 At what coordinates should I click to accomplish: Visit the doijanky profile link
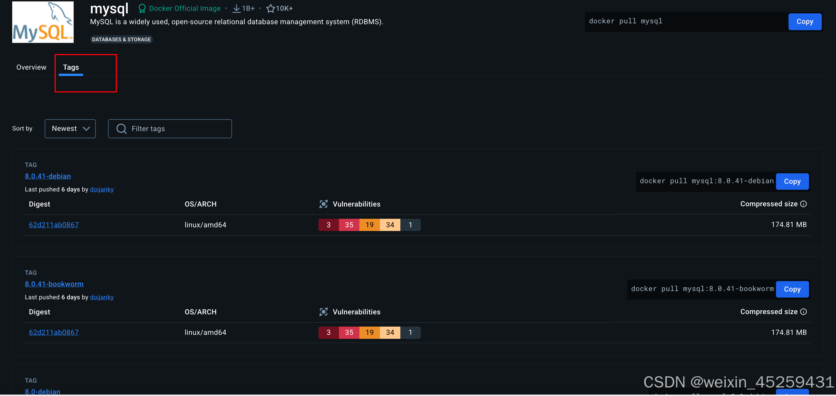[x=102, y=189]
